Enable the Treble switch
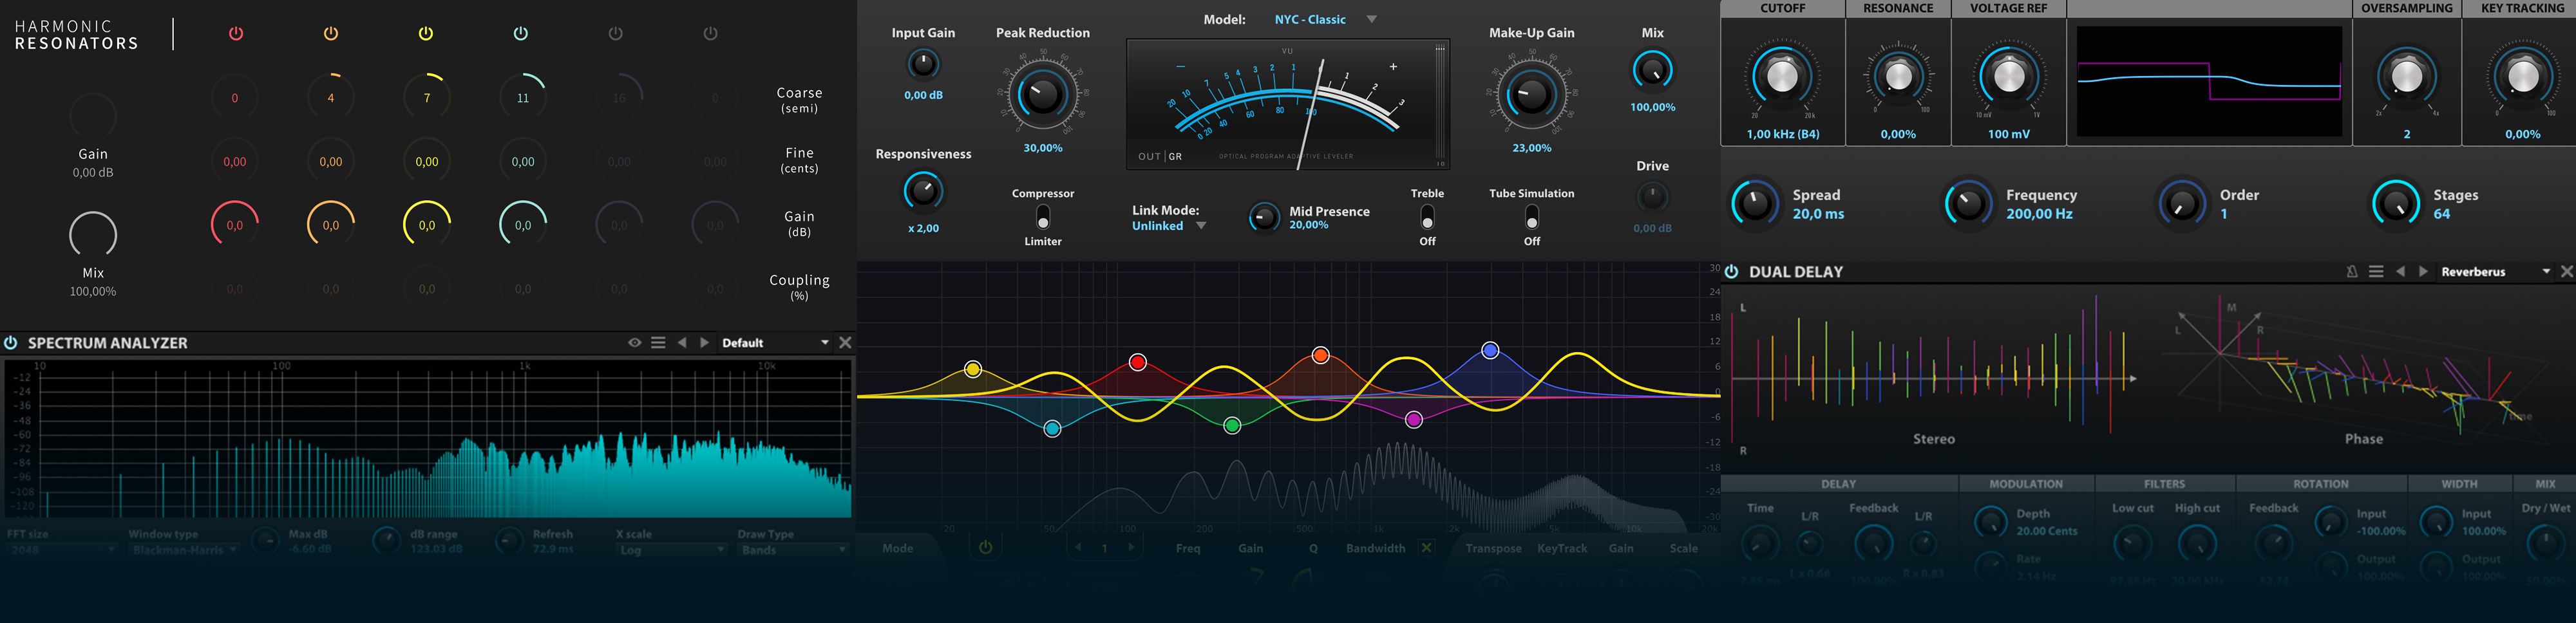Viewport: 2576px width, 623px height. click(1427, 217)
